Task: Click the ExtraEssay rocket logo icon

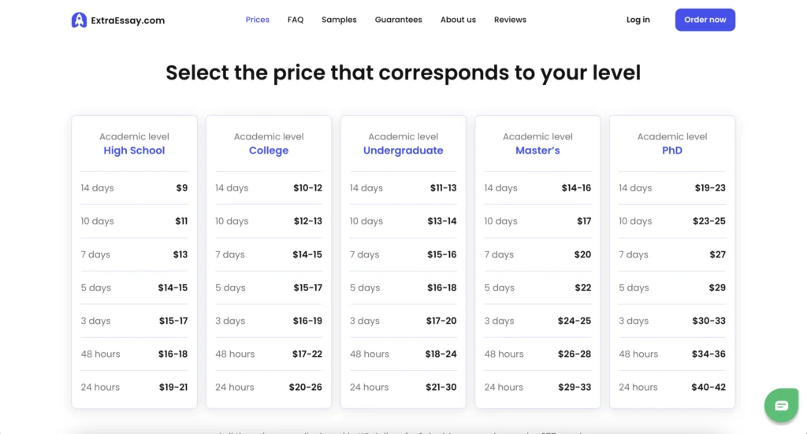Action: [79, 20]
